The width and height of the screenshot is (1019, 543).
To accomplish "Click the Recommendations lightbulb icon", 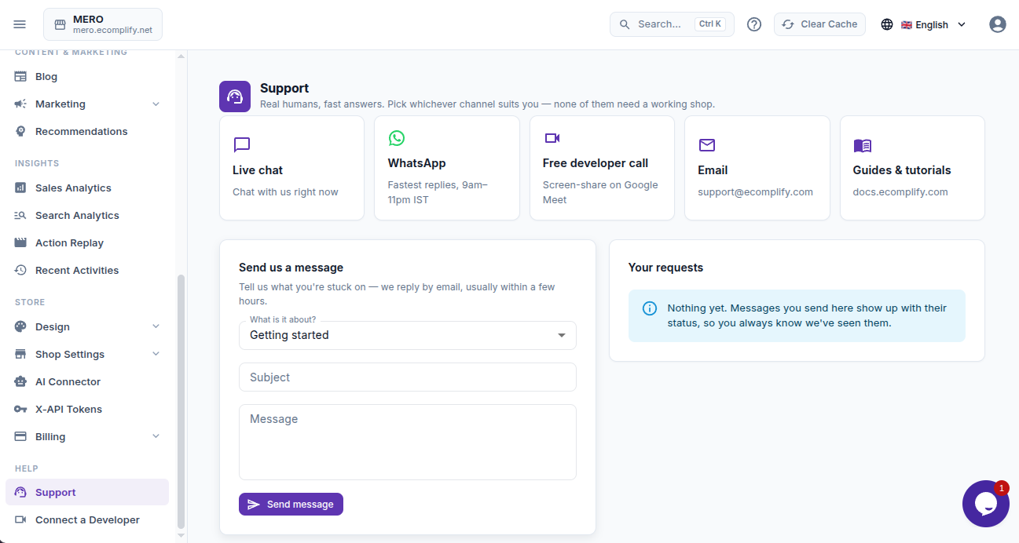I will (x=20, y=132).
